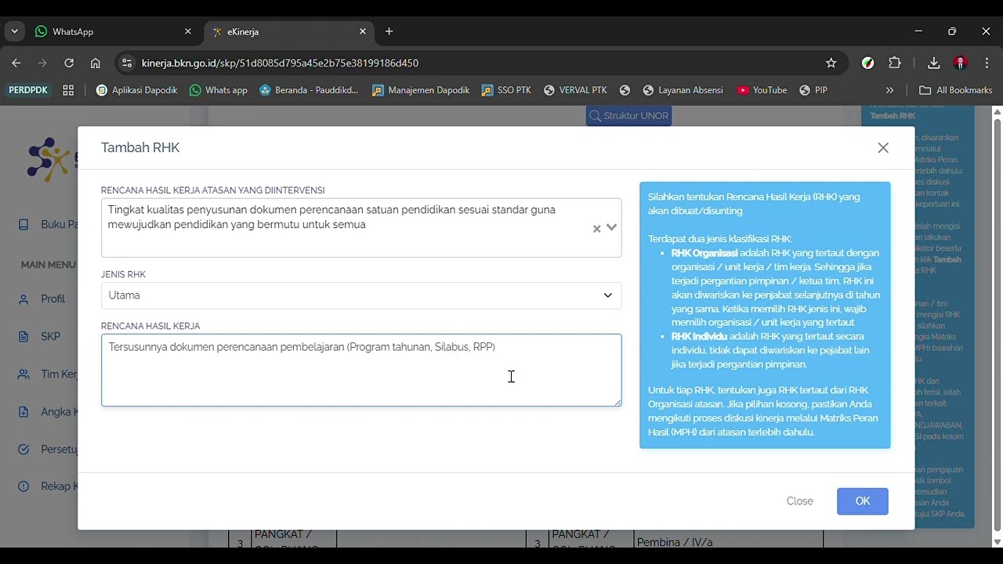Open the browser home page
The width and height of the screenshot is (1003, 564).
[x=95, y=63]
